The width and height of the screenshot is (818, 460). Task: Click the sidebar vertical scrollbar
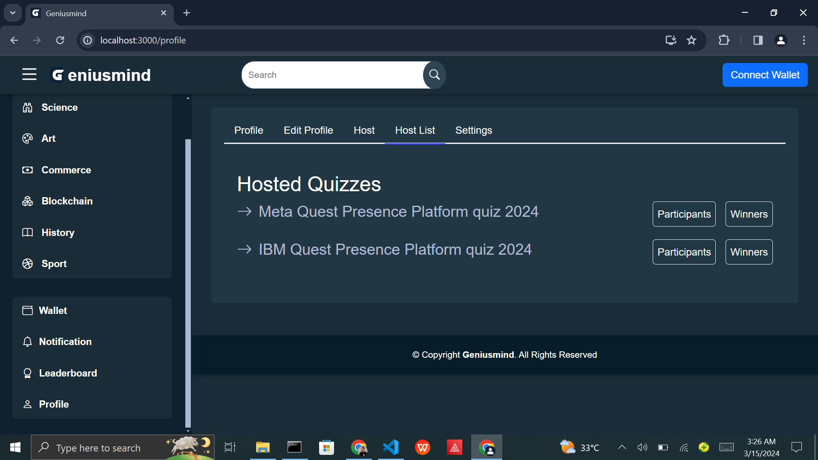[x=188, y=281]
